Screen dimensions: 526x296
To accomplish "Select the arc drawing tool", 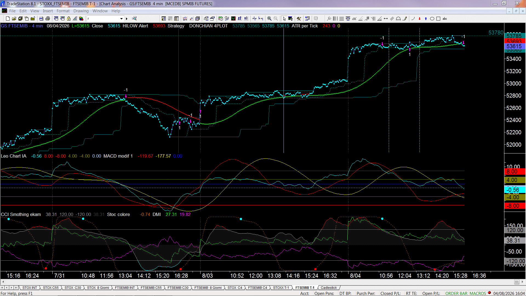I will pyautogui.click(x=413, y=19).
